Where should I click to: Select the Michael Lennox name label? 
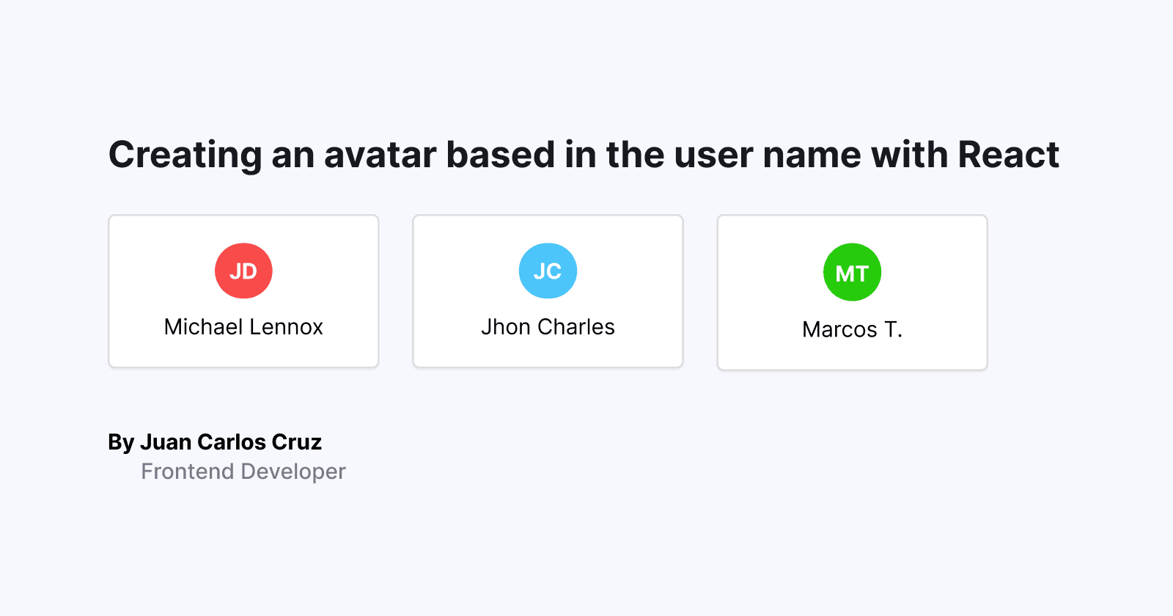(243, 327)
